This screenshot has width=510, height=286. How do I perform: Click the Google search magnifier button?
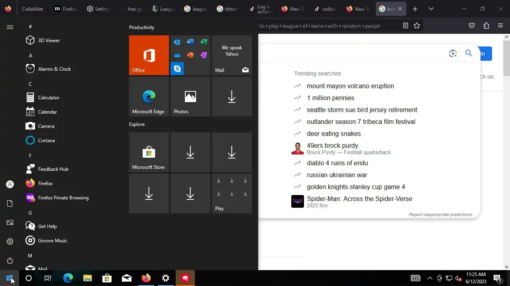click(469, 53)
